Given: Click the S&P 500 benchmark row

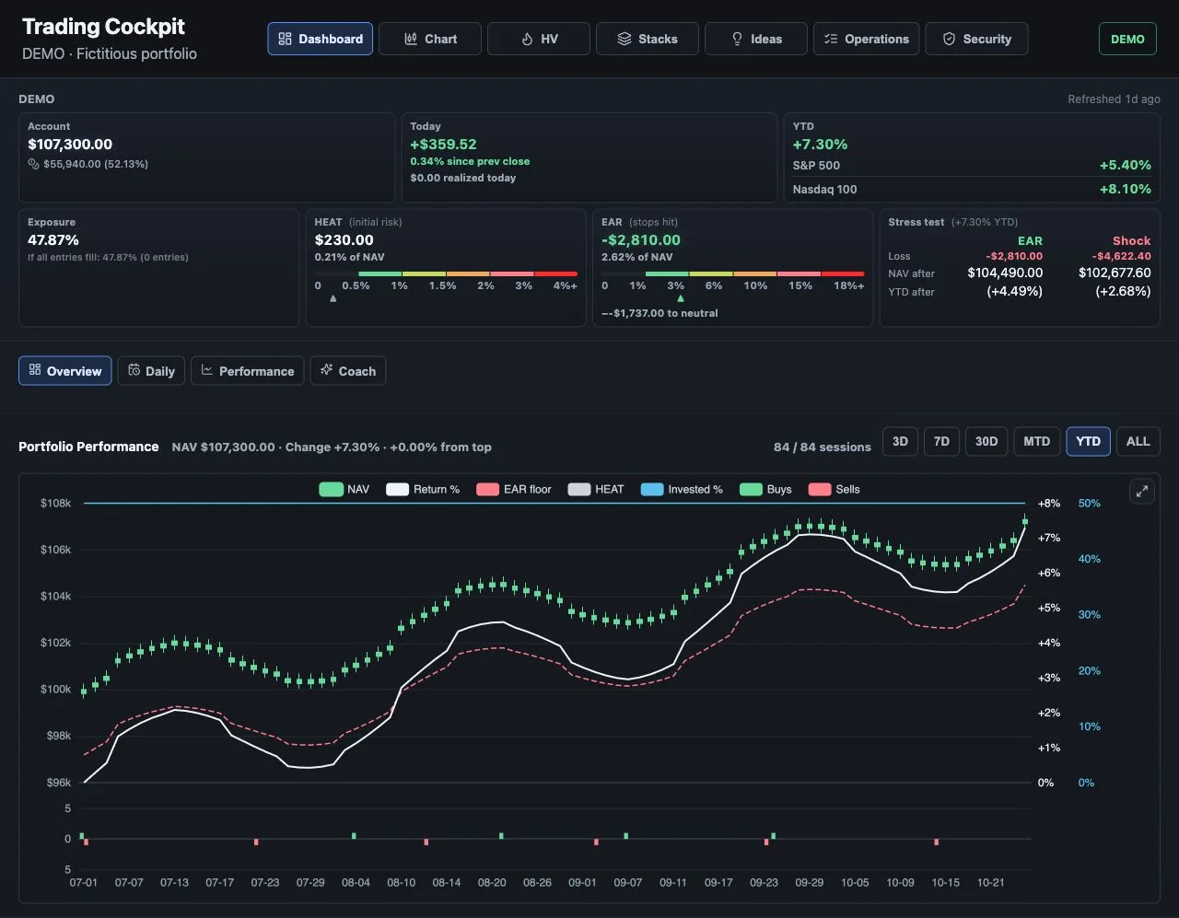Looking at the screenshot, I should point(972,165).
